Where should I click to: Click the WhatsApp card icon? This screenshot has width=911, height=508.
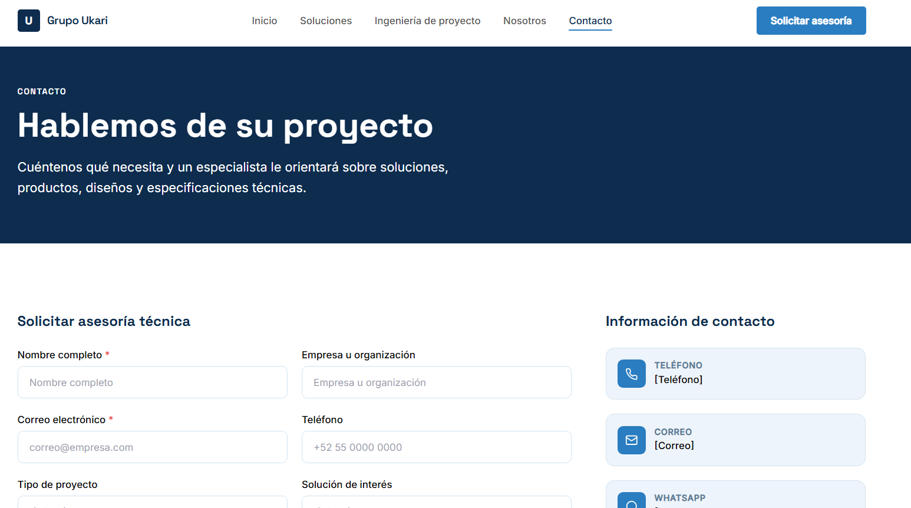(x=632, y=500)
